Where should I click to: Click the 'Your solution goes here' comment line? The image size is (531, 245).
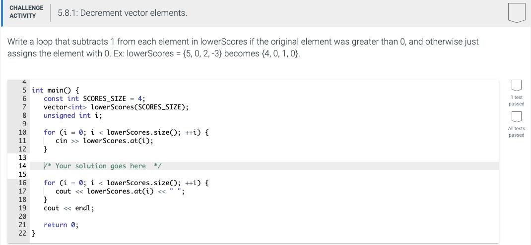[103, 166]
